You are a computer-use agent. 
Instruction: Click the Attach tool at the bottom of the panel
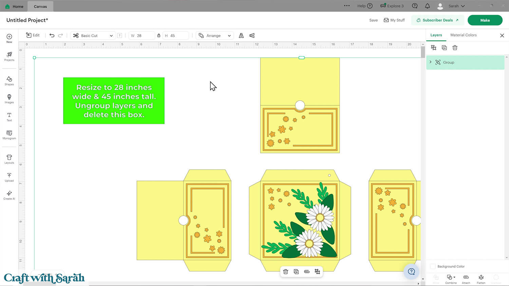466,279
